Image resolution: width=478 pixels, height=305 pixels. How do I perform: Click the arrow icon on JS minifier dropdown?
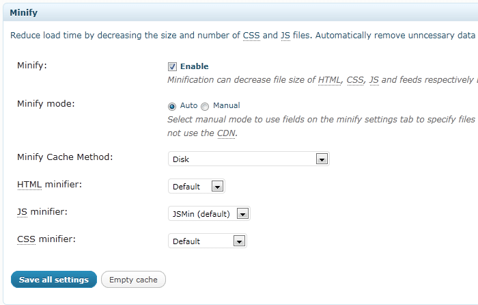[242, 214]
